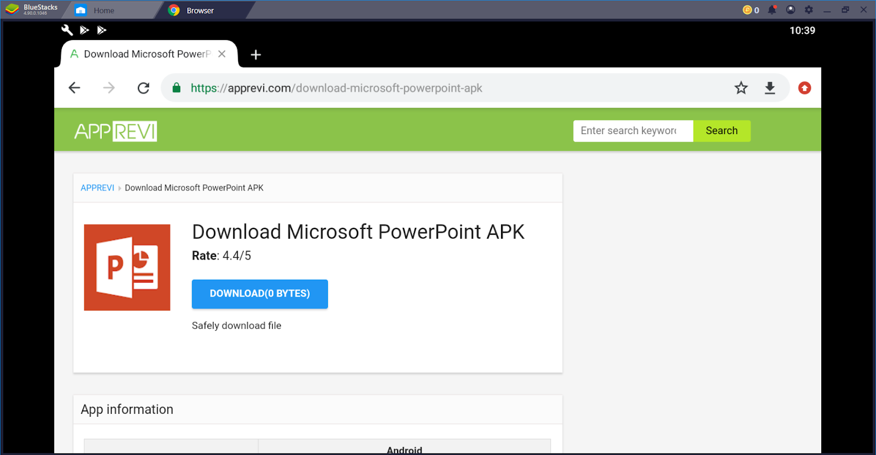Open the BlueStacks coins balance
Image resolution: width=876 pixels, height=455 pixels.
coord(751,10)
